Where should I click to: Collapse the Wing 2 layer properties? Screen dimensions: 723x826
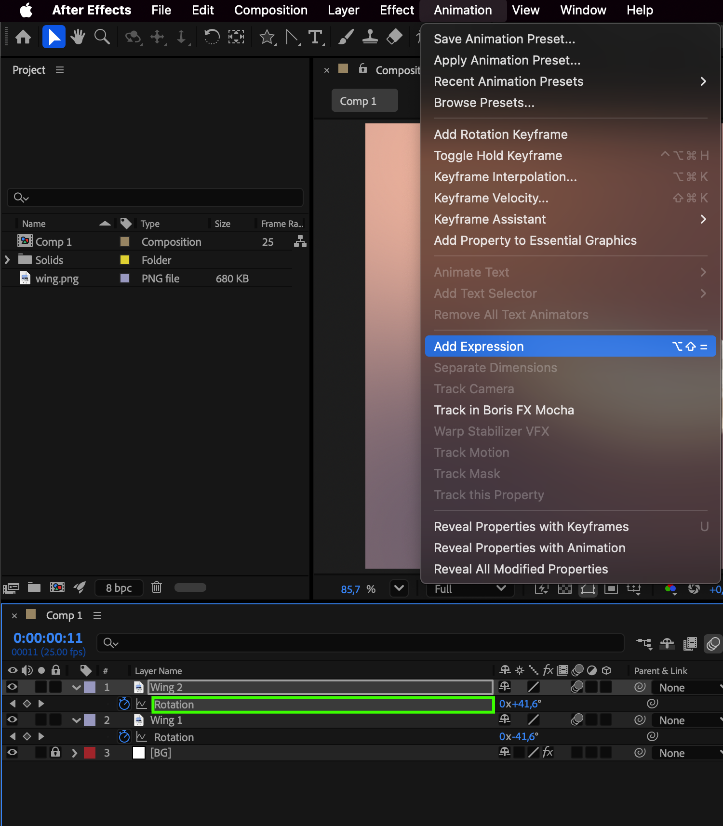coord(76,688)
